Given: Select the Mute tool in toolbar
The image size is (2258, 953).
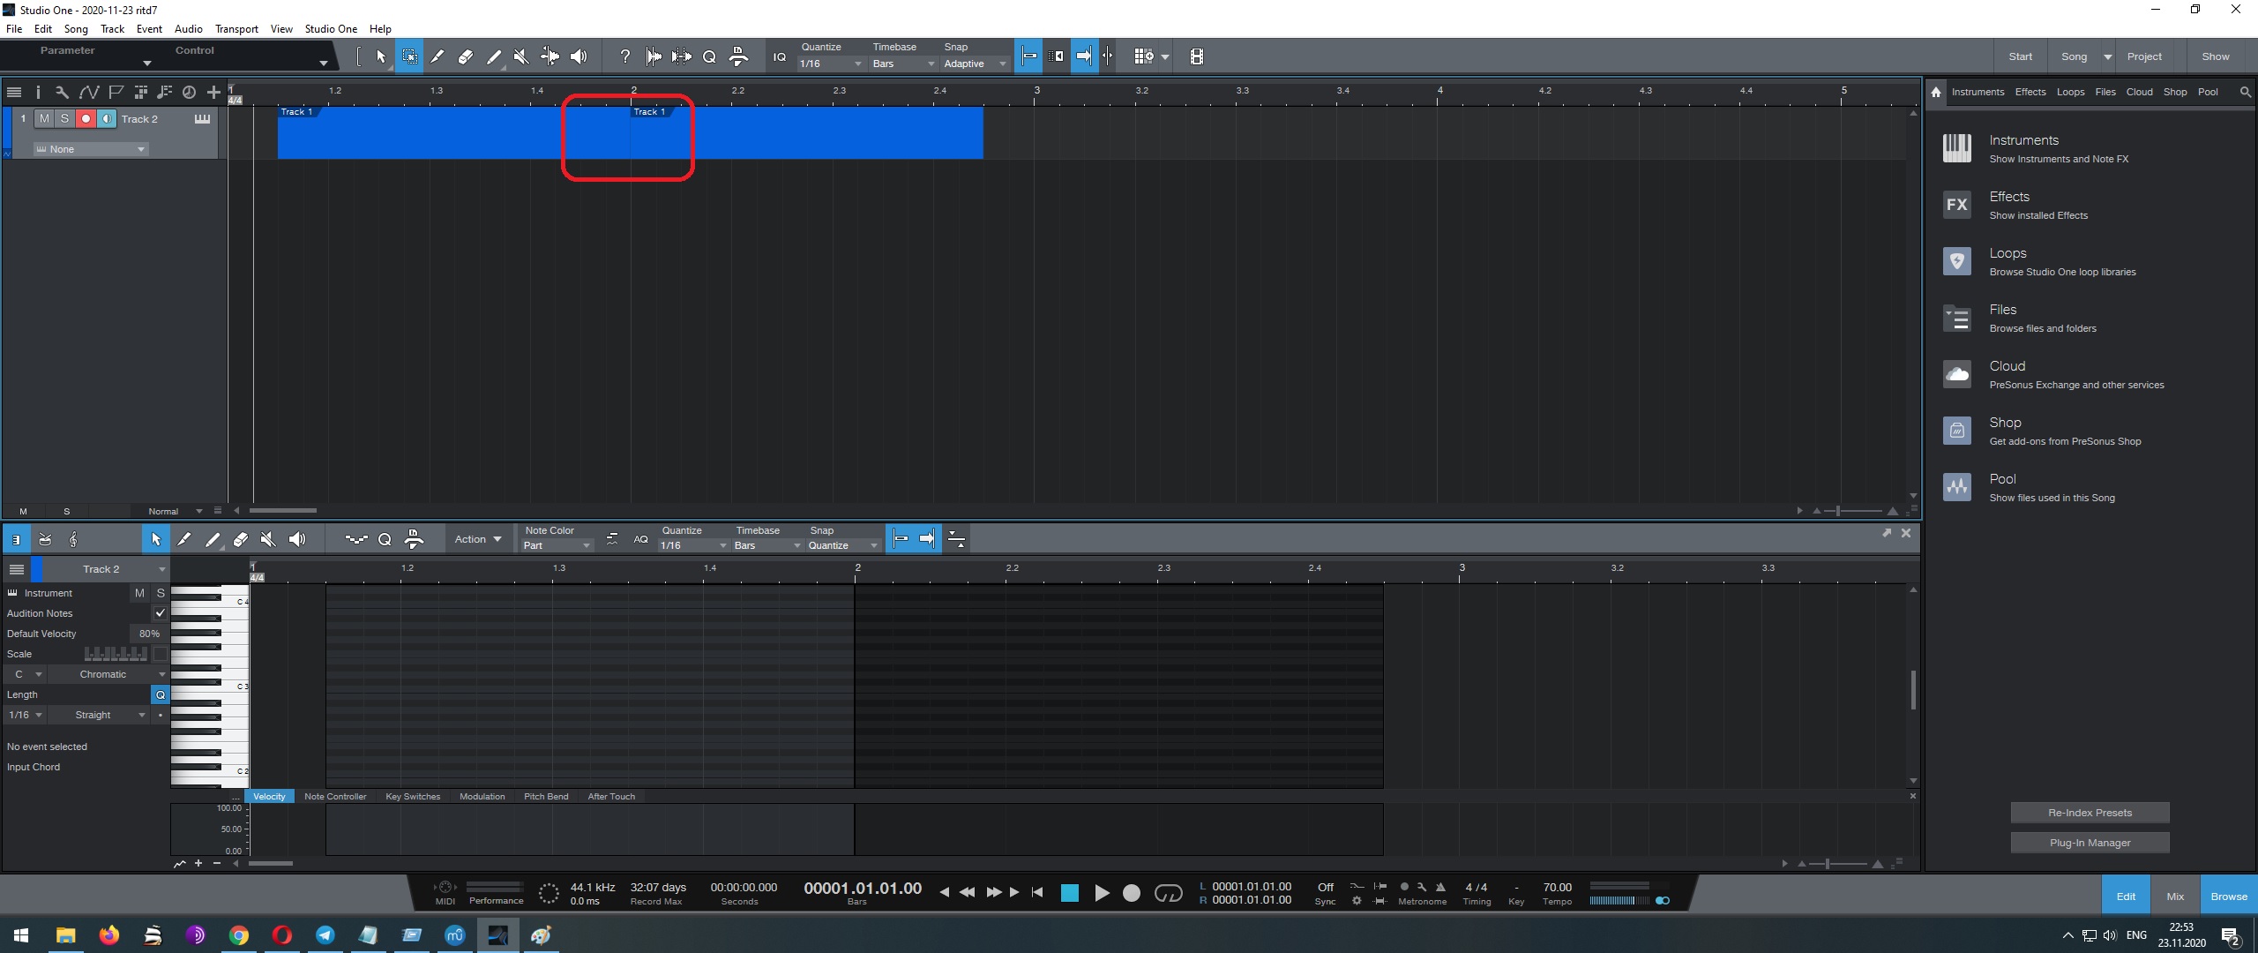Looking at the screenshot, I should coord(521,57).
